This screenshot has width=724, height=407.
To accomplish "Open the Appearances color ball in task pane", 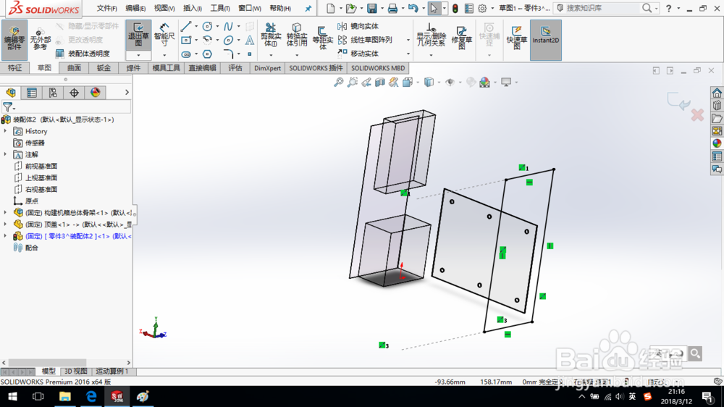I will click(x=717, y=143).
